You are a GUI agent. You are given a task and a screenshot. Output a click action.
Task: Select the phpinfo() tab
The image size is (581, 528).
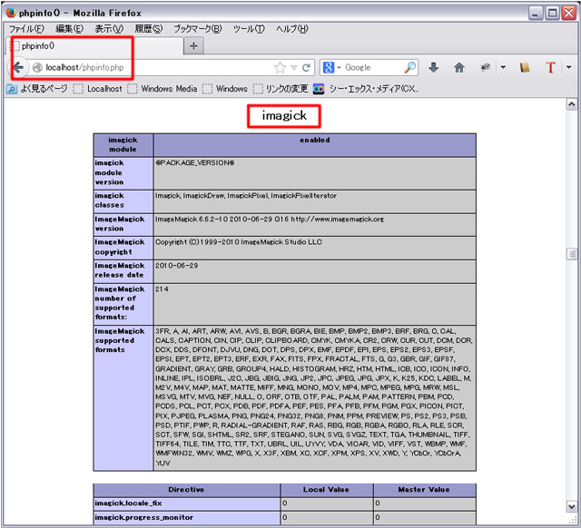[94, 46]
